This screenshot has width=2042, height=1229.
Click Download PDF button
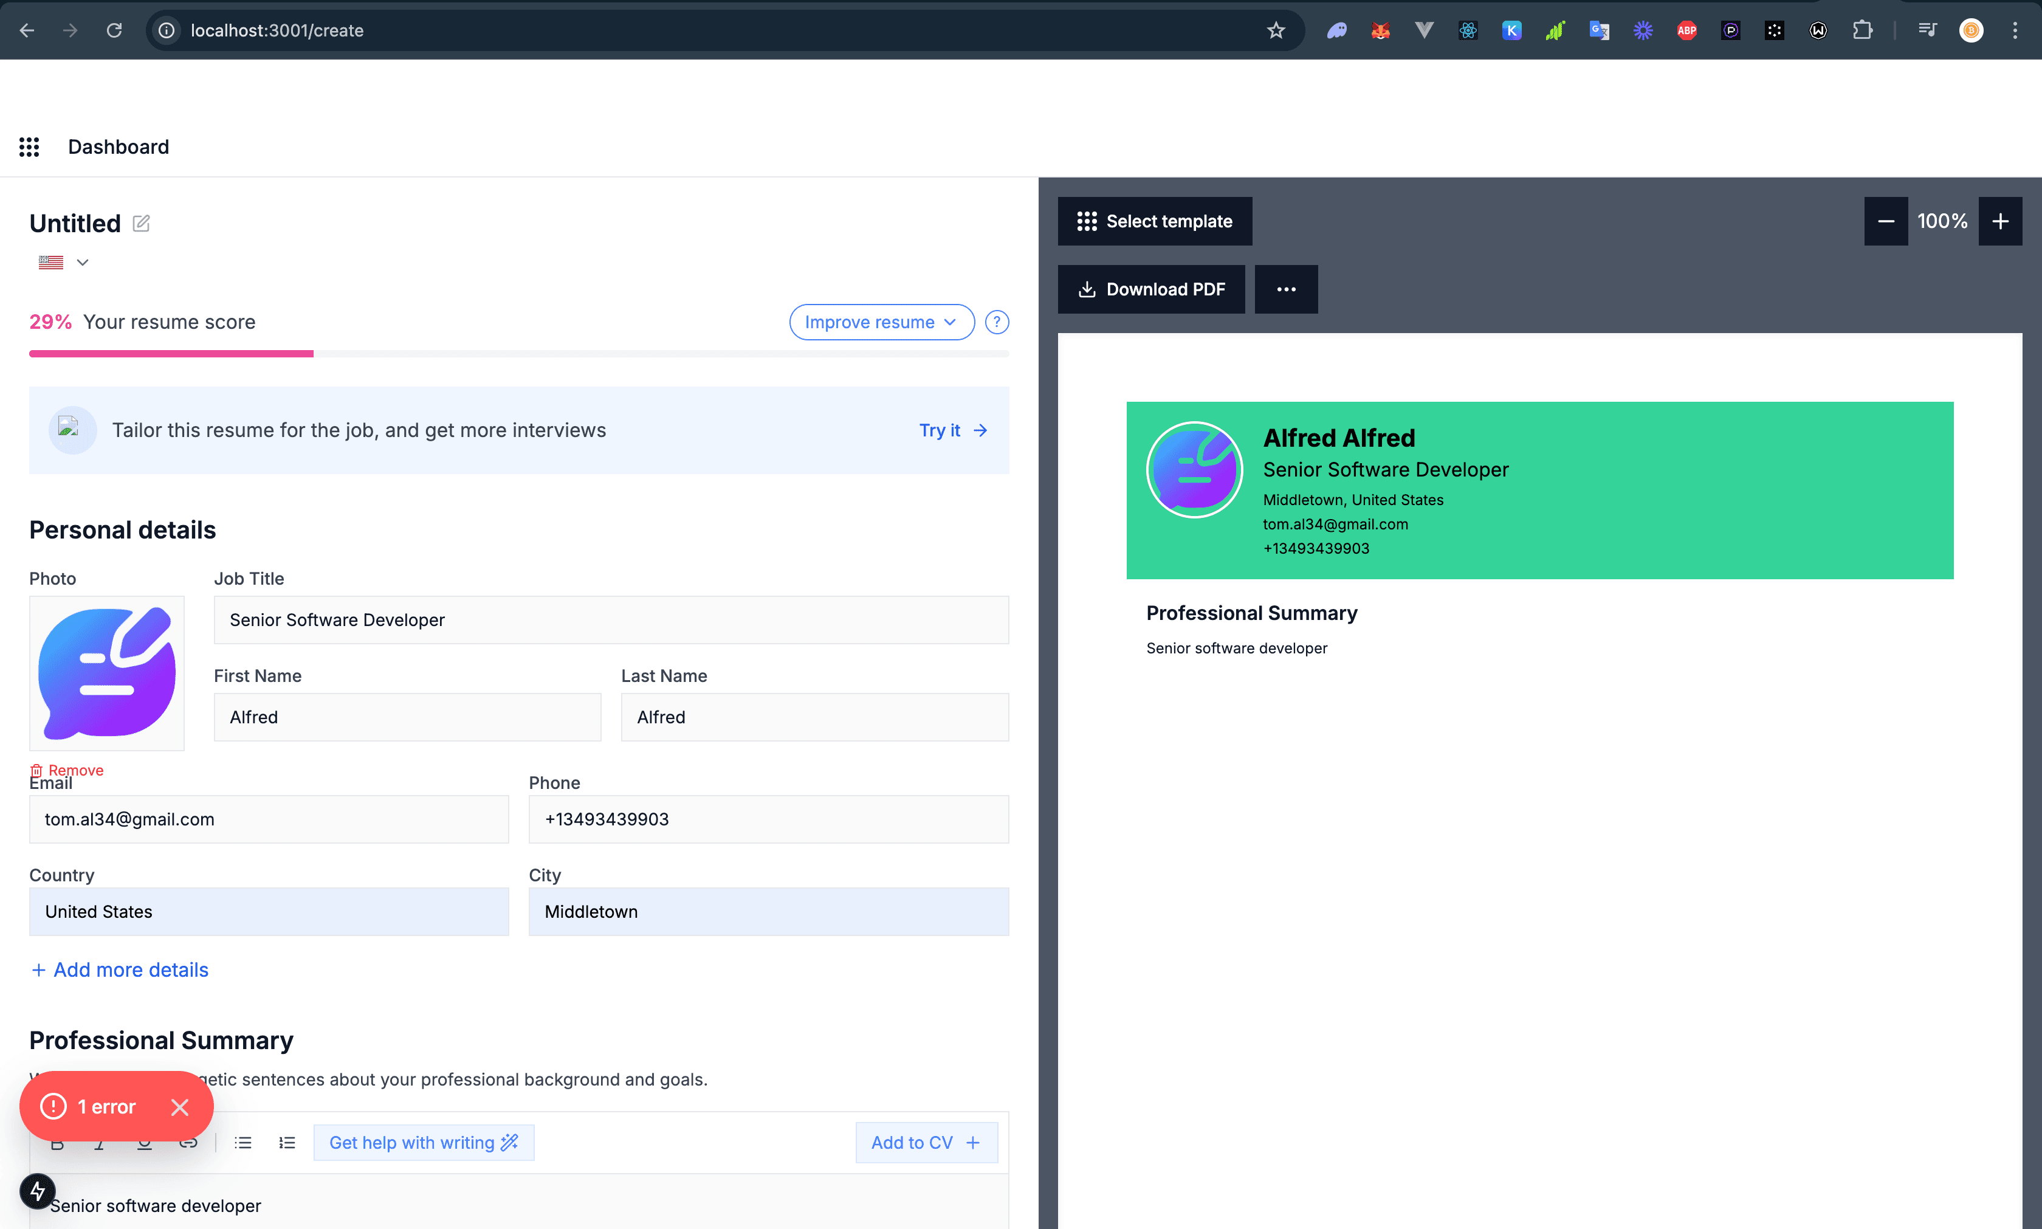click(1151, 289)
